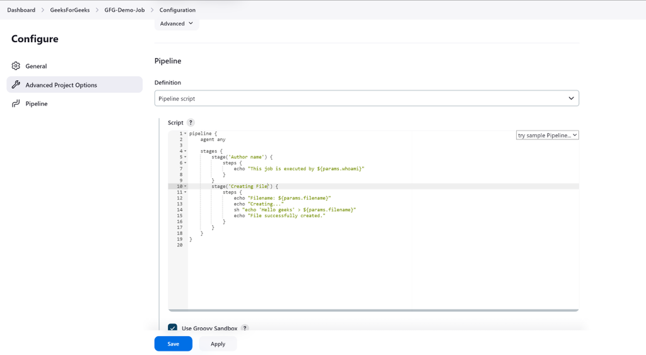Toggle the Use Groovy Sandbox checkbox
646x355 pixels.
click(172, 329)
